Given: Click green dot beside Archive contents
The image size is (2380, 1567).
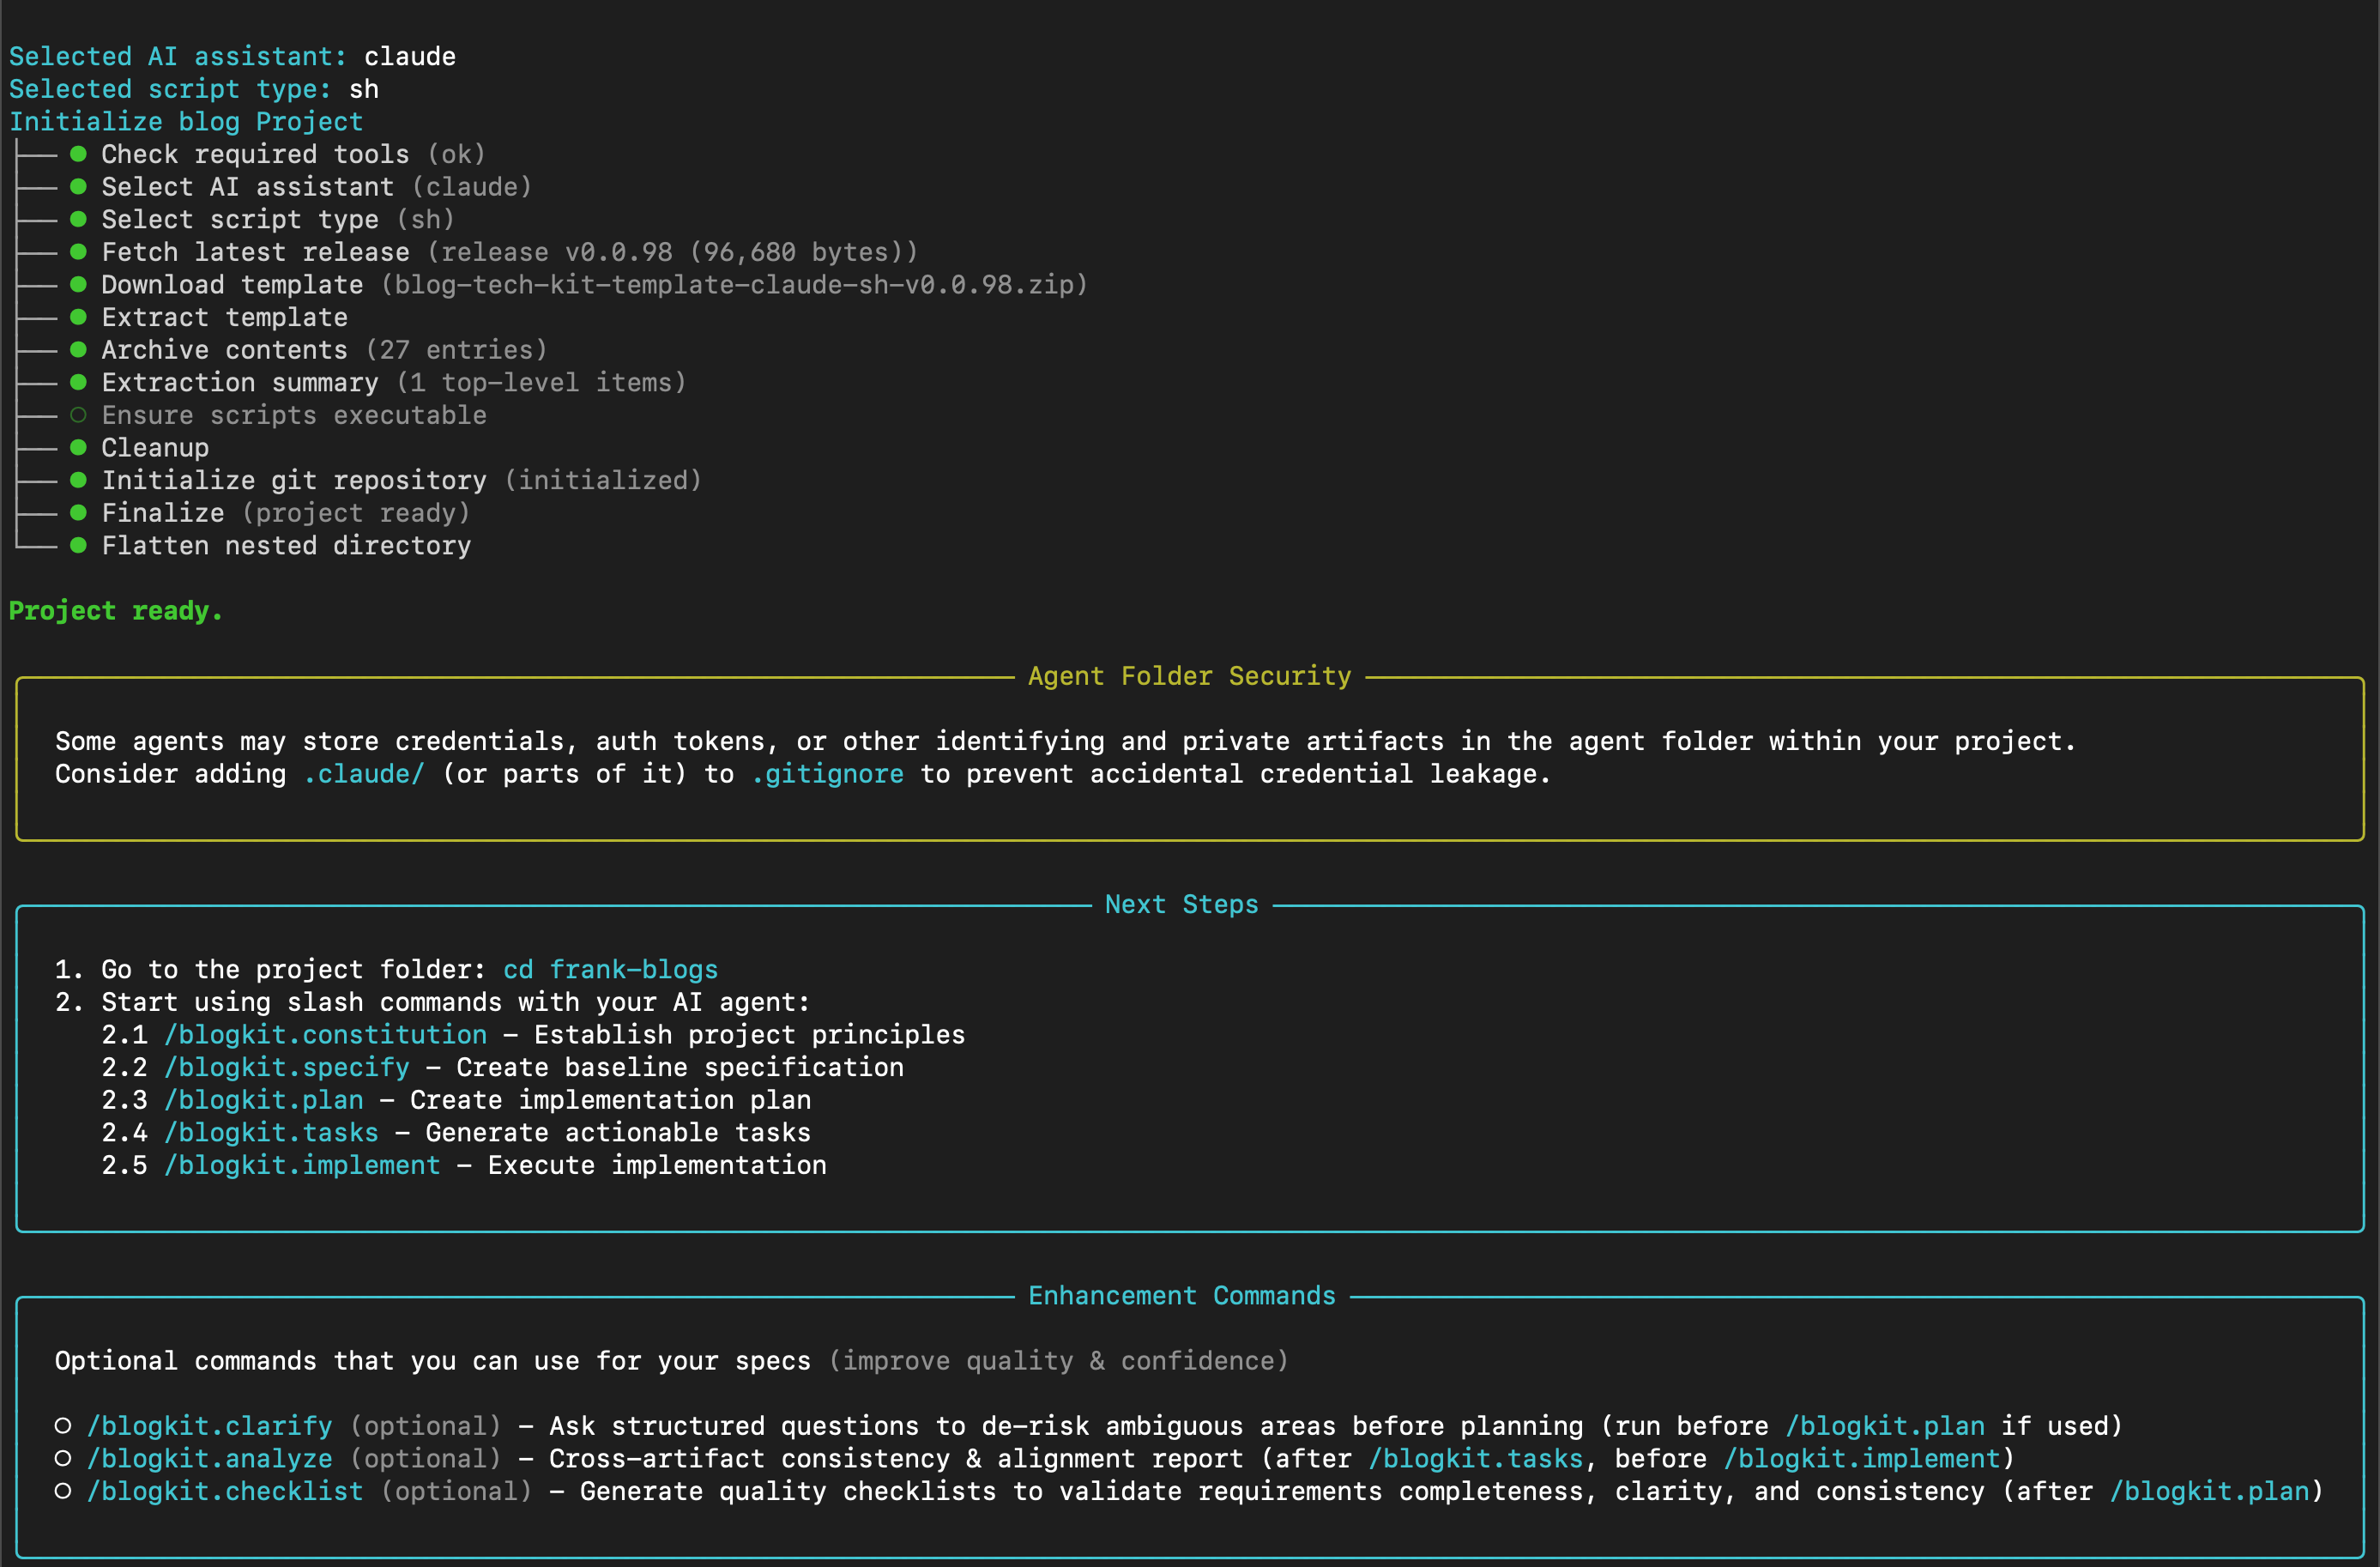Looking at the screenshot, I should [78, 350].
